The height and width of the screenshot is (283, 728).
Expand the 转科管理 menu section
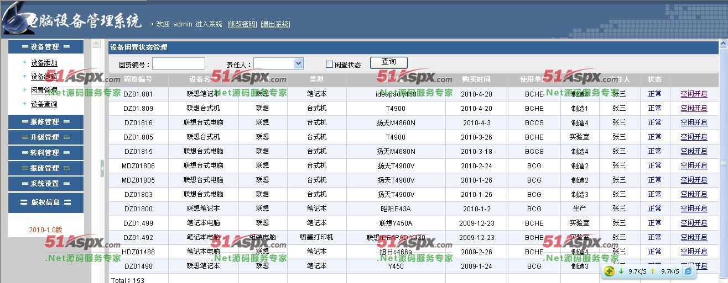(46, 152)
